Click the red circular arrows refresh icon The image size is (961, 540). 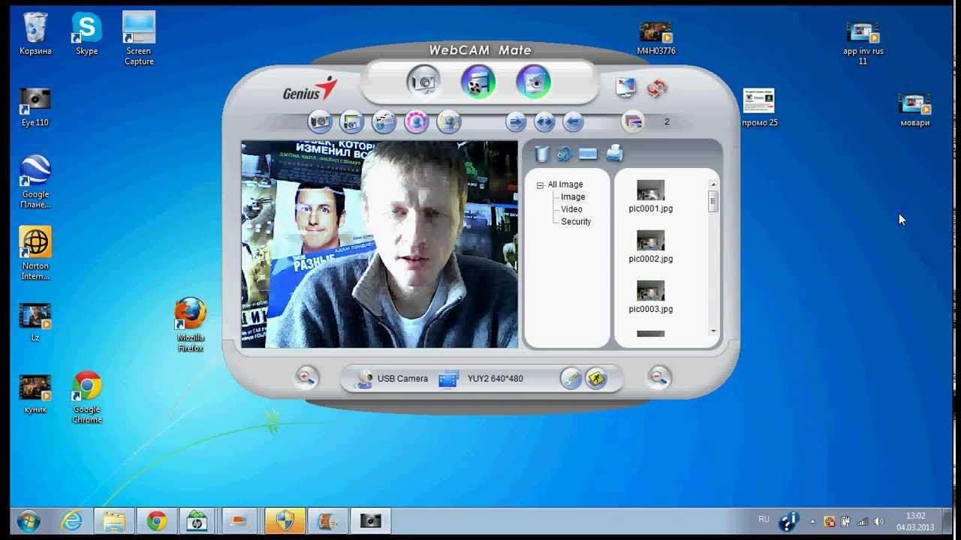(656, 88)
